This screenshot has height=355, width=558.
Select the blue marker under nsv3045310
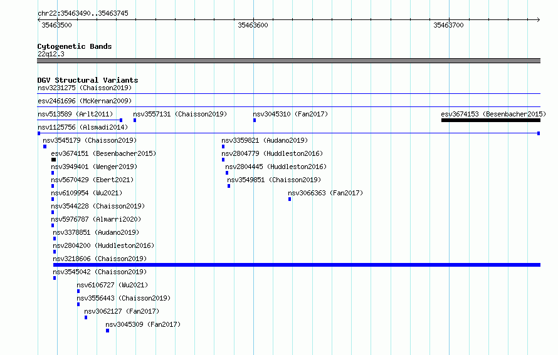pos(255,120)
